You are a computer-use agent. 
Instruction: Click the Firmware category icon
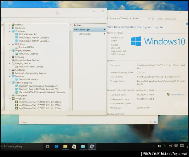pyautogui.click(x=13, y=57)
